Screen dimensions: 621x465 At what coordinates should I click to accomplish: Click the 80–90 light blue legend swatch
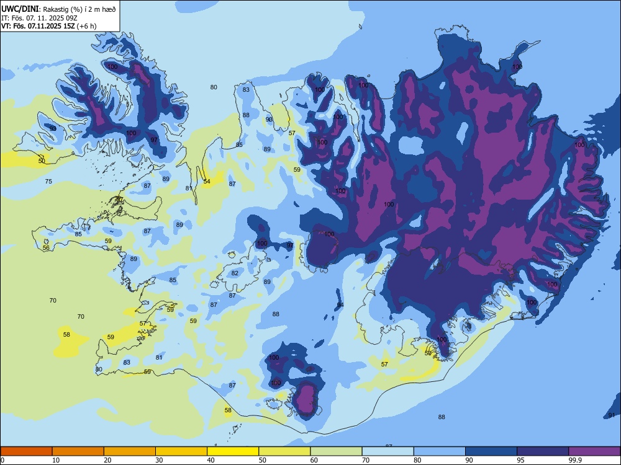439,451
